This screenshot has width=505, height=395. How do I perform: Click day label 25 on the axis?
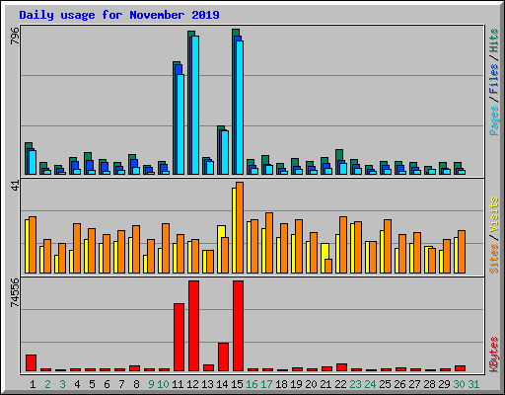click(385, 384)
